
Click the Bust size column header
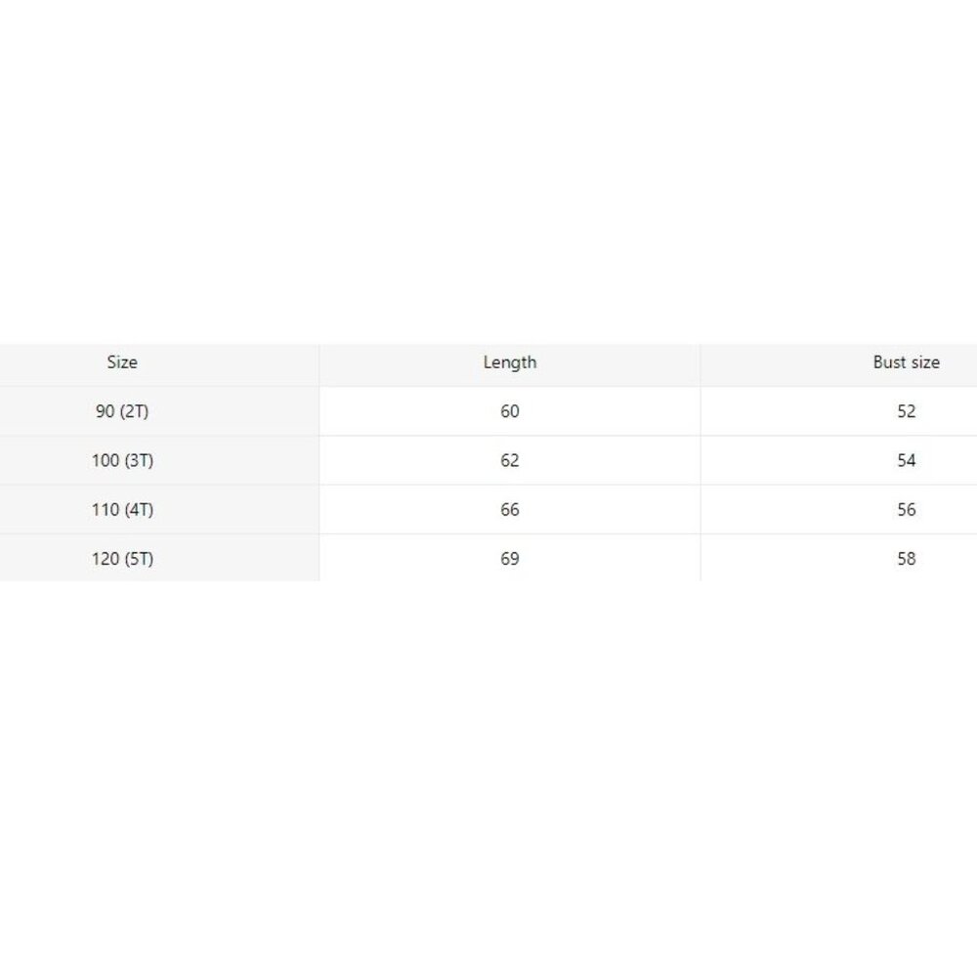[906, 362]
